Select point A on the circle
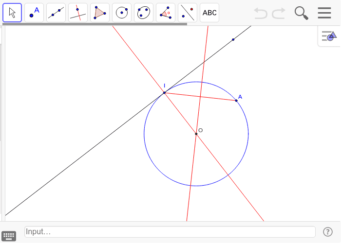 pos(236,101)
